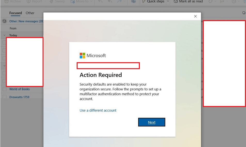Click Report in Outlook toolbar

coord(34,1)
